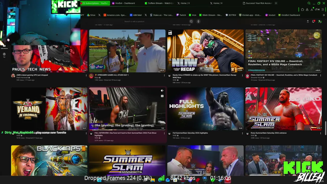Image resolution: width=327 pixels, height=184 pixels.
Task: Open the Outlook icon on the taskbar
Action: [168, 180]
